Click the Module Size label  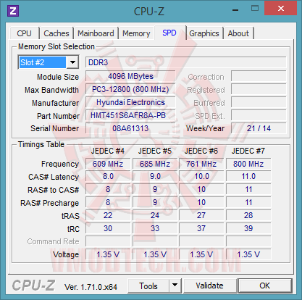(x=58, y=77)
